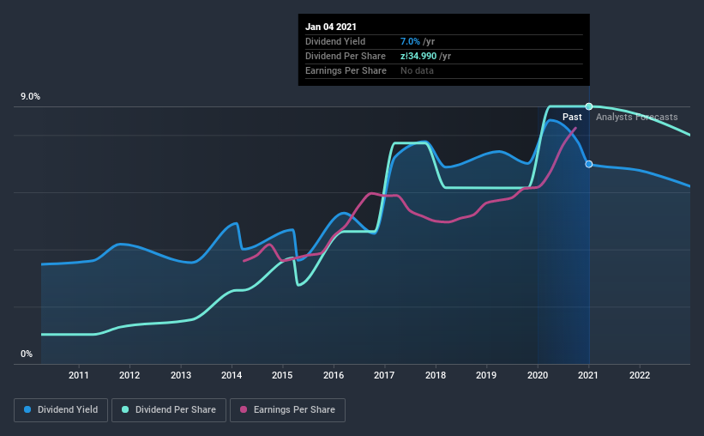The width and height of the screenshot is (704, 436).
Task: Click the 'Earnings Per Share' tooltip row label
Action: click(x=346, y=70)
